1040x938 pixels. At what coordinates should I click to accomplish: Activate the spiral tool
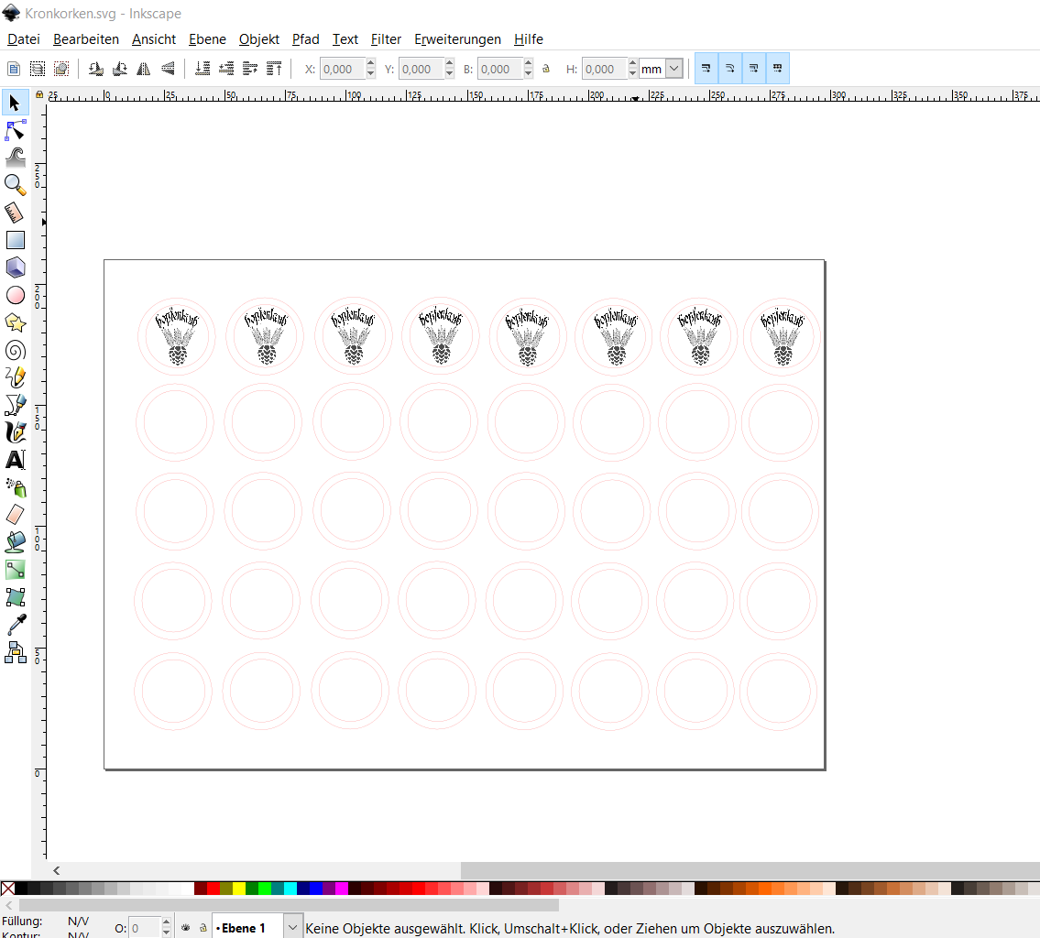[15, 350]
